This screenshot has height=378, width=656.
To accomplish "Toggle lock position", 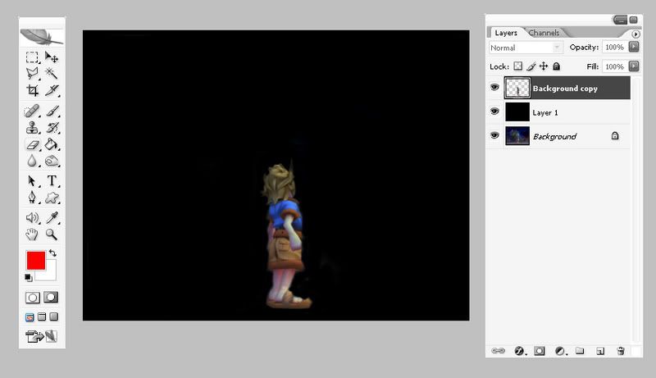I will [x=544, y=66].
